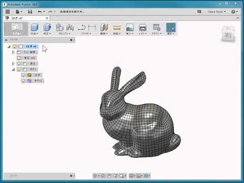The height and width of the screenshot is (183, 244).
Task: Open the user account name dropdown
Action: coord(217,12)
